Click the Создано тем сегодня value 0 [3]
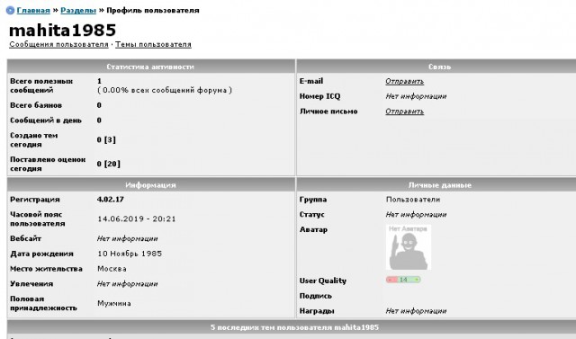The image size is (576, 339). (x=106, y=139)
